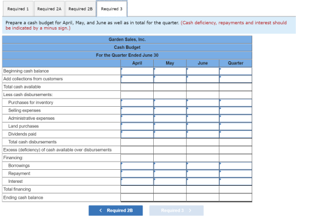
Task: Click the disabled Required 3 next button
Action: [176, 211]
